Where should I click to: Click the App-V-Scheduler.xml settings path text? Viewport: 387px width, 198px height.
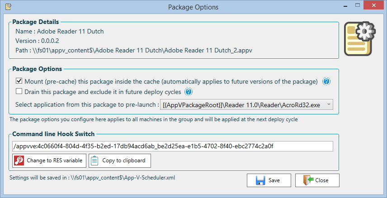click(92, 178)
